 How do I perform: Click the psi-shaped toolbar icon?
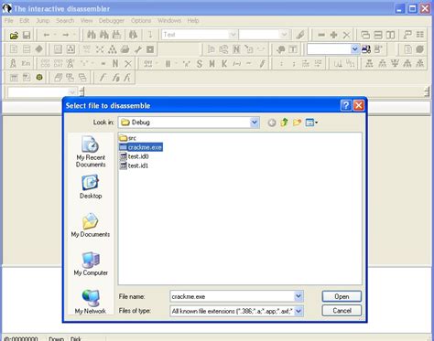(395, 63)
